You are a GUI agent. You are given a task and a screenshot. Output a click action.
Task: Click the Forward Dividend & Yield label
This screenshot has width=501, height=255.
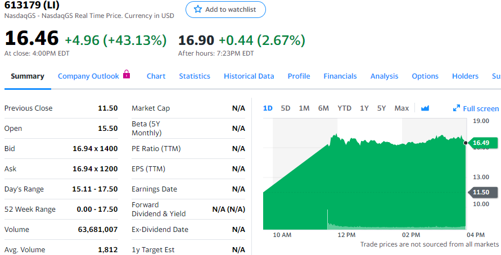tap(159, 209)
